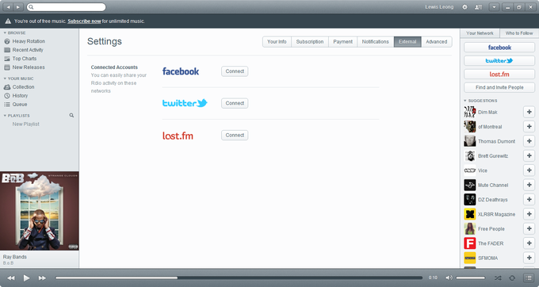
Task: Follow Thomas Dumont with plus button
Action: [x=529, y=141]
